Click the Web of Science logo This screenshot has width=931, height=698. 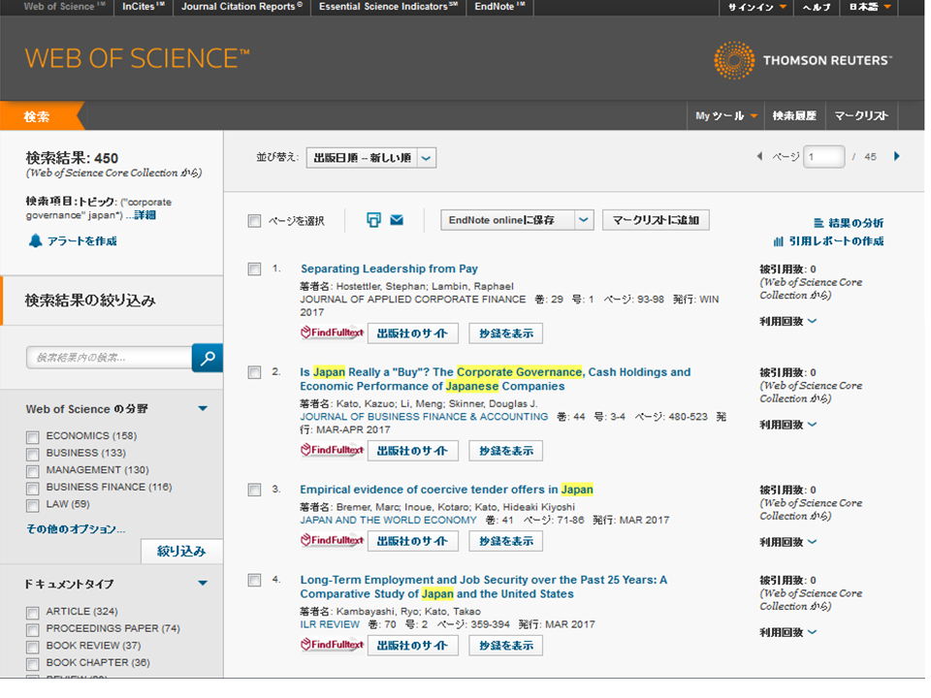[137, 58]
